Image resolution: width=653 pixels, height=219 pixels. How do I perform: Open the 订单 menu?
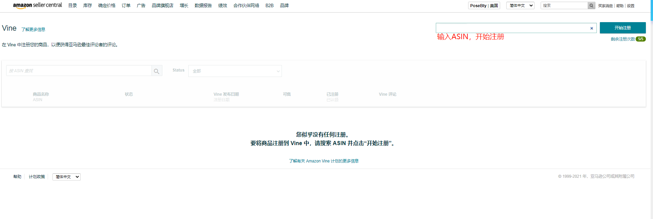pyautogui.click(x=126, y=5)
